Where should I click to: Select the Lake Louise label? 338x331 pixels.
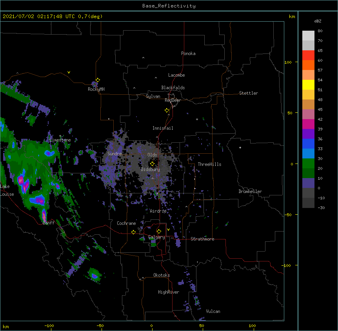click(7, 190)
